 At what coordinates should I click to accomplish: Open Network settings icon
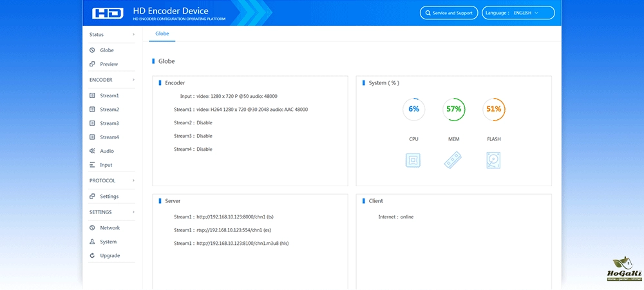(x=93, y=228)
